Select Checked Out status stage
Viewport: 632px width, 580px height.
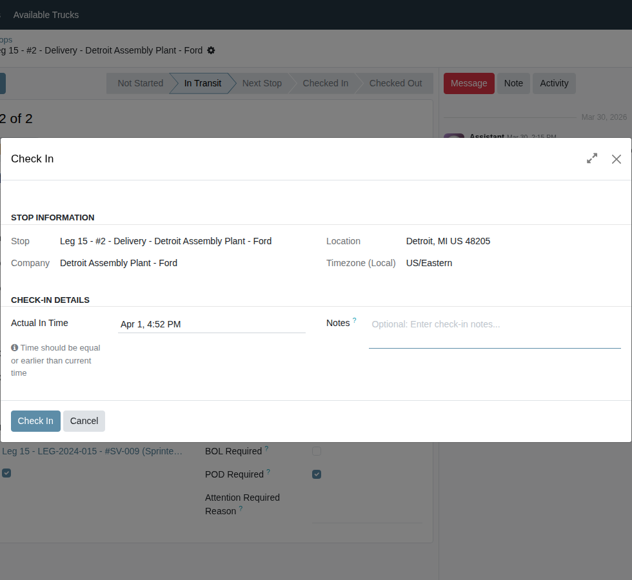[x=395, y=83]
